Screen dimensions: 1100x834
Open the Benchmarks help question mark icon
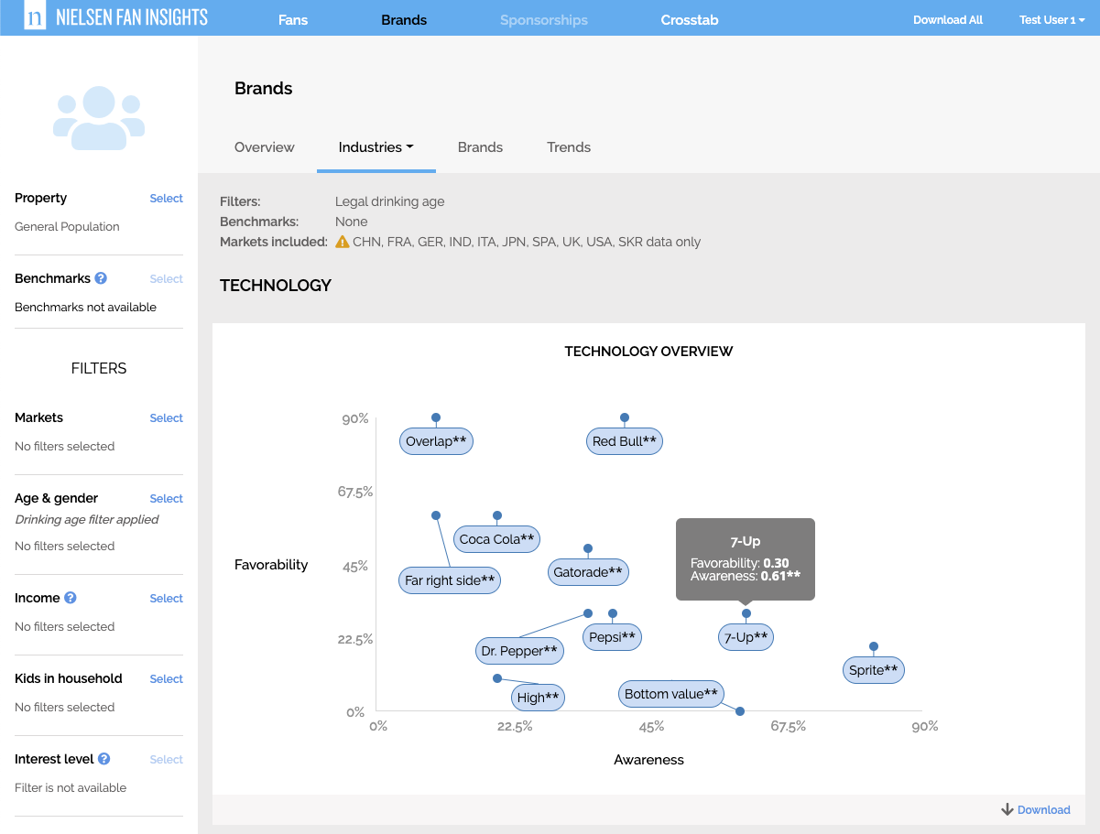pos(100,277)
